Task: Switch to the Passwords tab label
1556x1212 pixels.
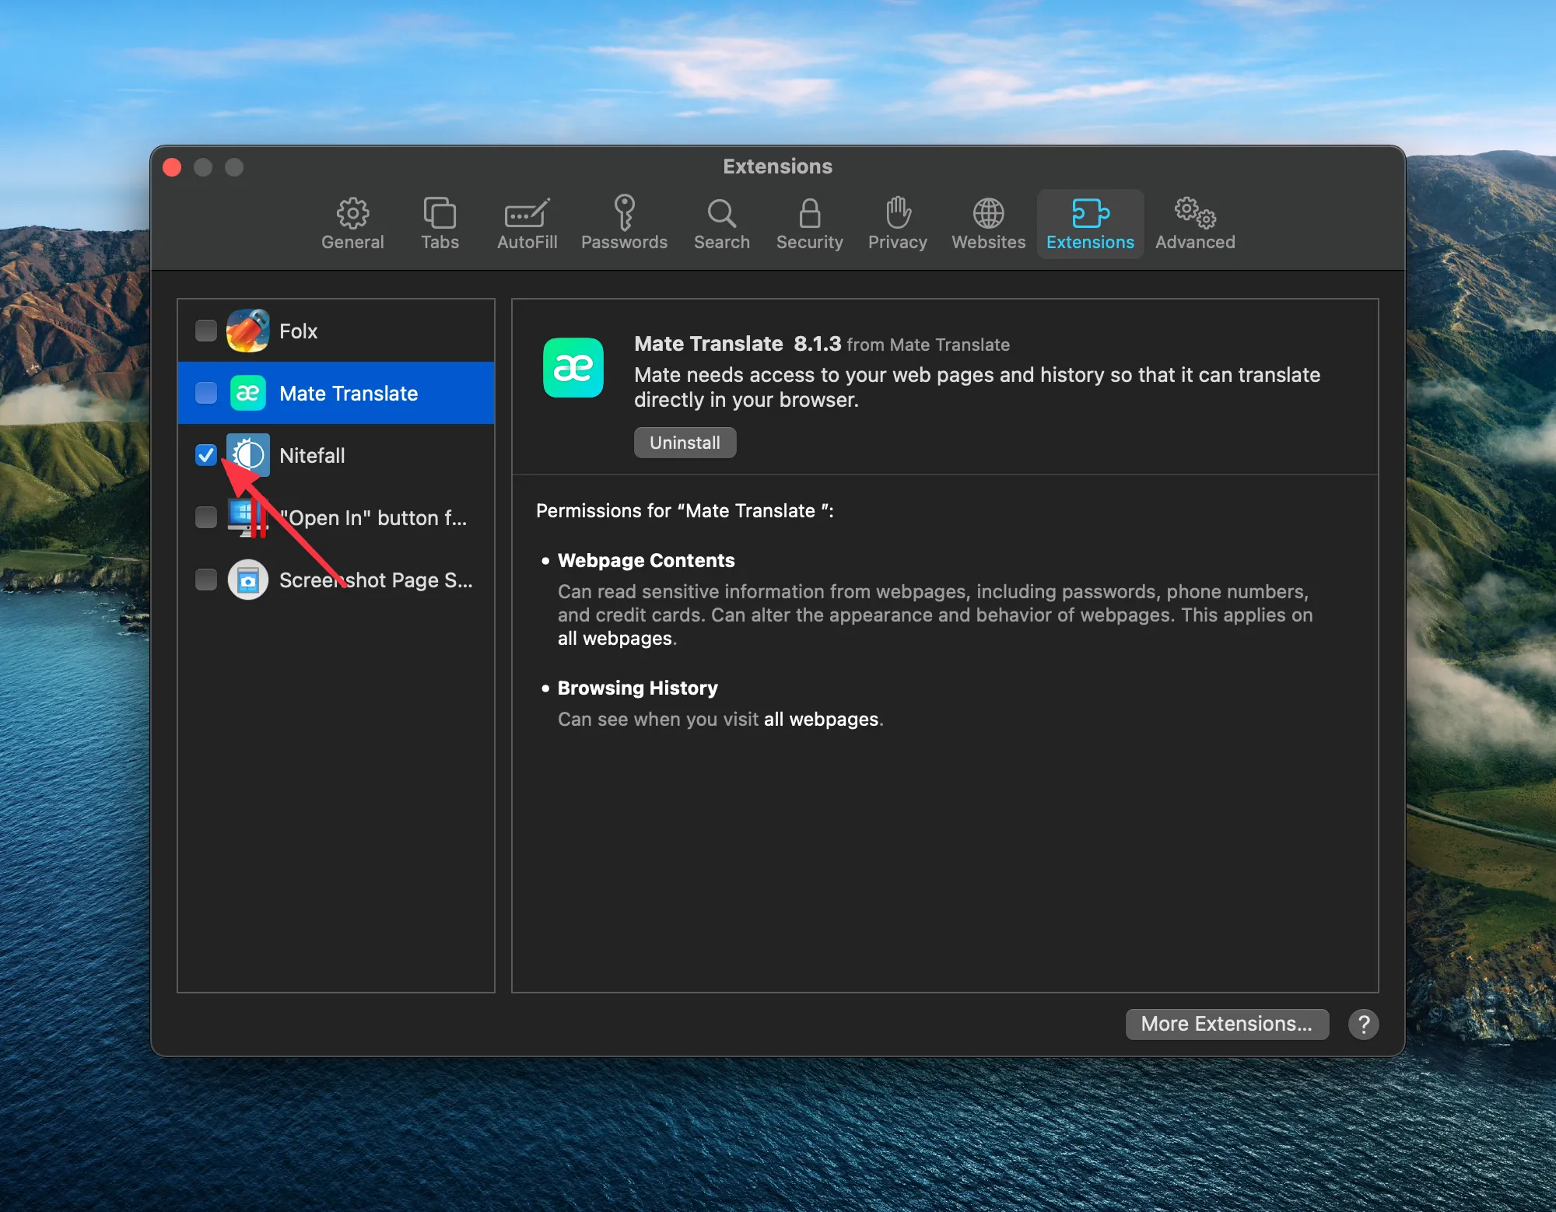Action: (624, 242)
